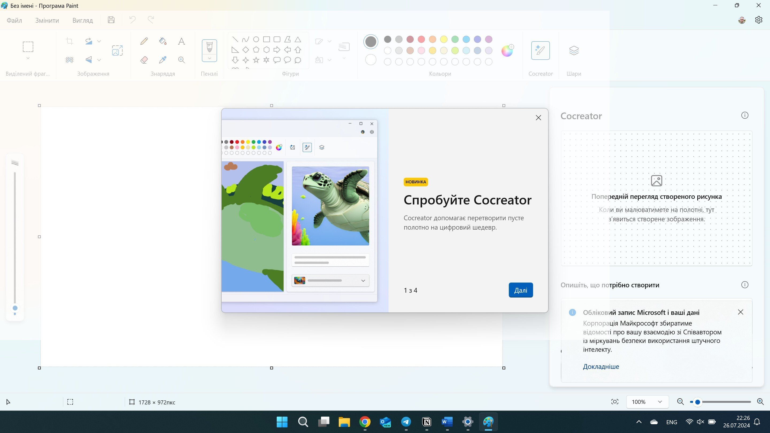Click the fit to window icon

(615, 402)
